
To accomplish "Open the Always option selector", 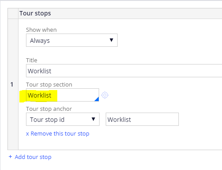I will (72, 40).
